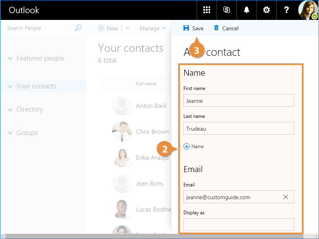The width and height of the screenshot is (319, 239).
Task: Click the search magnifier icon
Action: click(x=78, y=28)
